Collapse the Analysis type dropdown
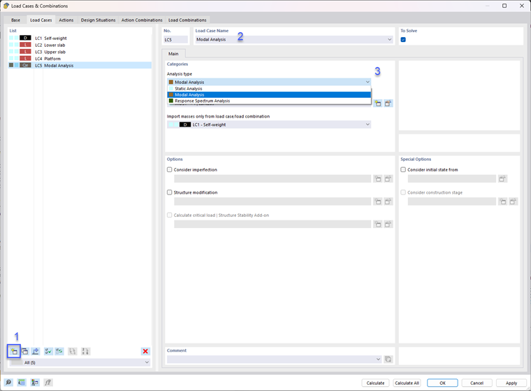Screen dimensions: 531x391 pos(368,82)
